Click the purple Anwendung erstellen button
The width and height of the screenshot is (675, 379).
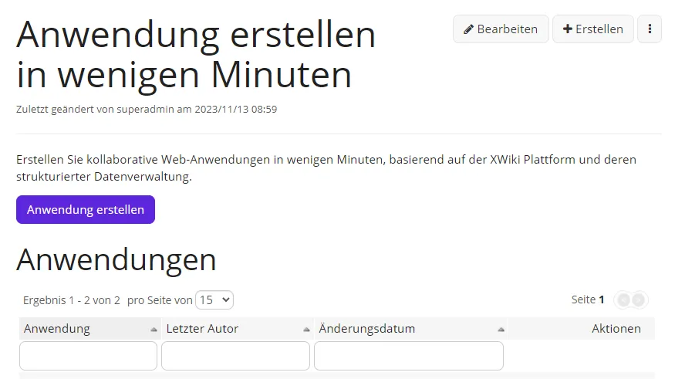[x=86, y=209]
